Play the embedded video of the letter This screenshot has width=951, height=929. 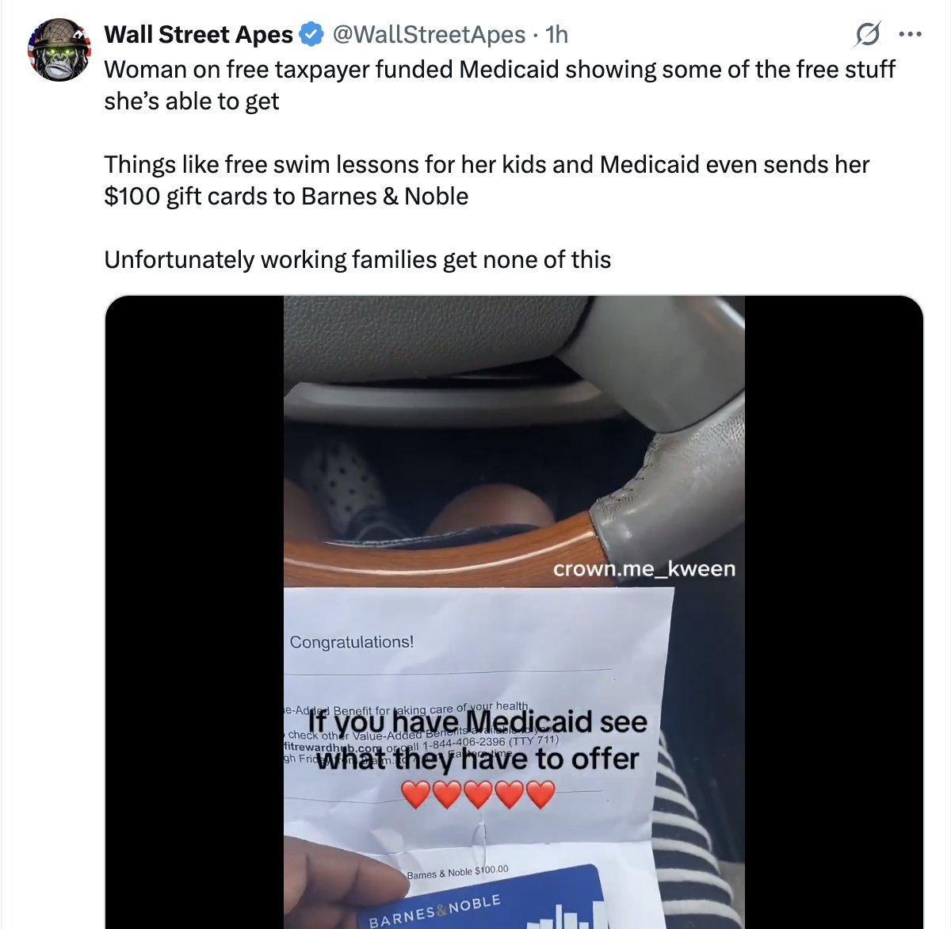pyautogui.click(x=514, y=612)
